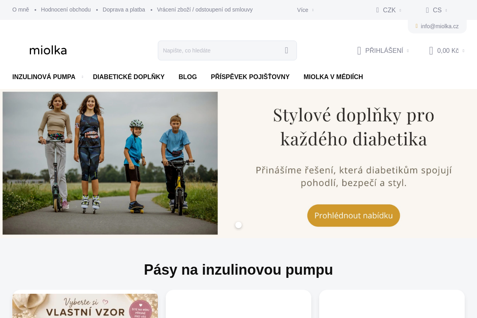This screenshot has width=477, height=318.
Task: Click the CZK currency icon
Action: (378, 10)
